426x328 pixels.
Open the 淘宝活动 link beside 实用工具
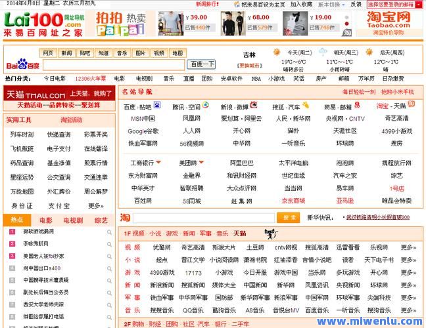72,120
